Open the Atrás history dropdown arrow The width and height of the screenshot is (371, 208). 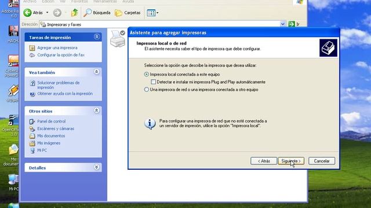tap(47, 13)
